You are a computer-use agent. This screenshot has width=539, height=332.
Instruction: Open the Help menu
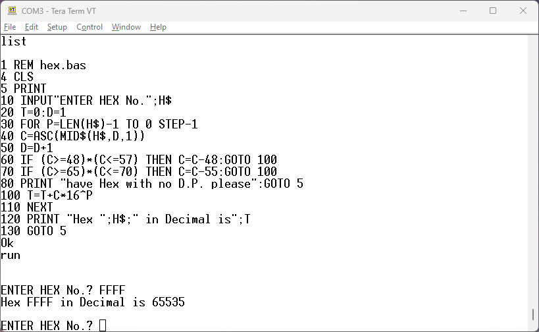158,27
